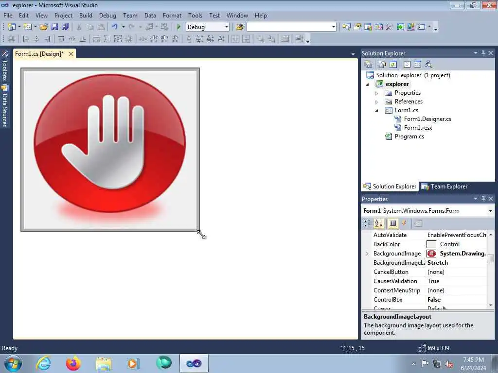Open the Start Page green arrow icon

pos(400,27)
